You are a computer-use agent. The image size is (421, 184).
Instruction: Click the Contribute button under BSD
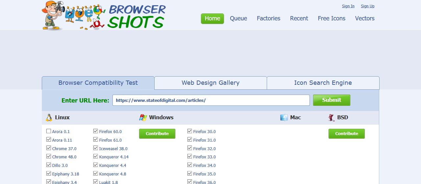[x=347, y=134]
